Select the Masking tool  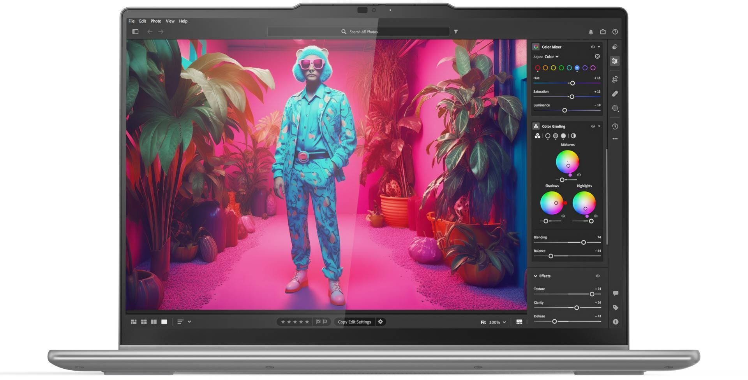(615, 109)
